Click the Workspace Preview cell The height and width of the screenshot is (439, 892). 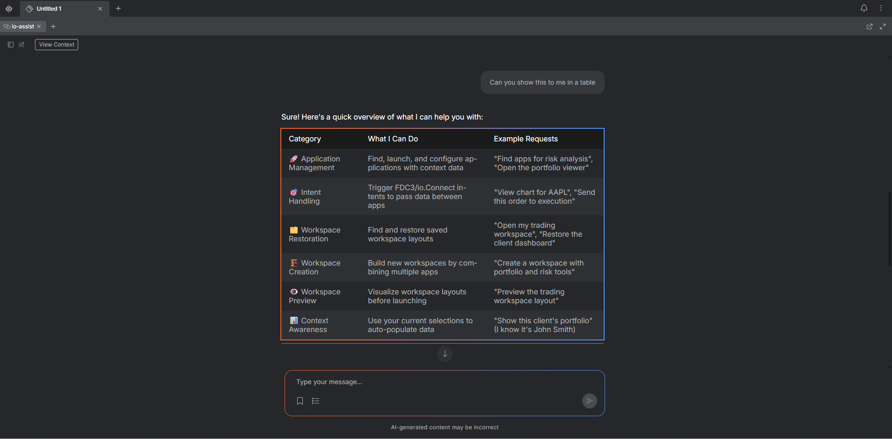[x=320, y=296]
